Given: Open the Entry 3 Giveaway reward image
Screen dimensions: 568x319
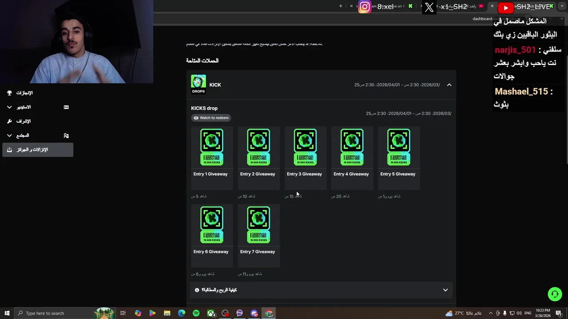Looking at the screenshot, I should [305, 147].
